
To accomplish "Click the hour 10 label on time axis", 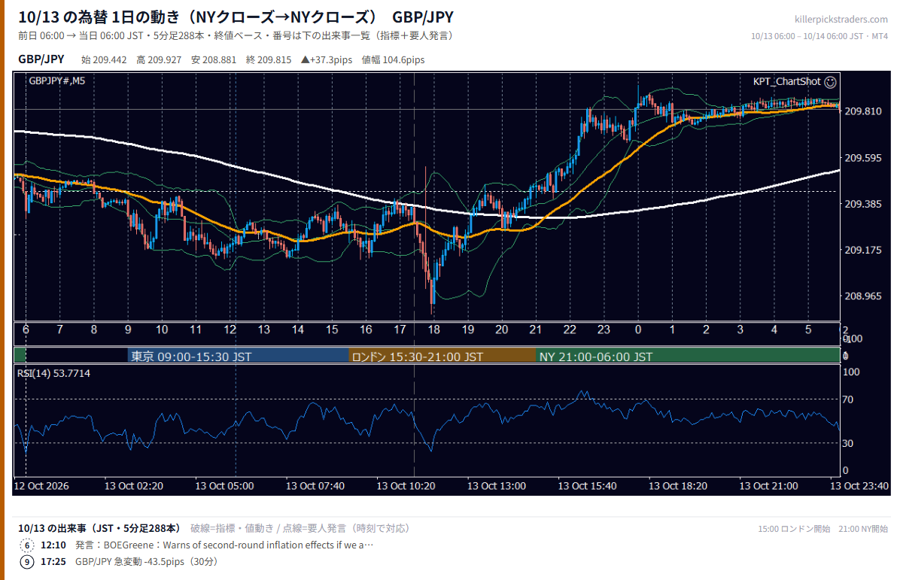I will (162, 330).
